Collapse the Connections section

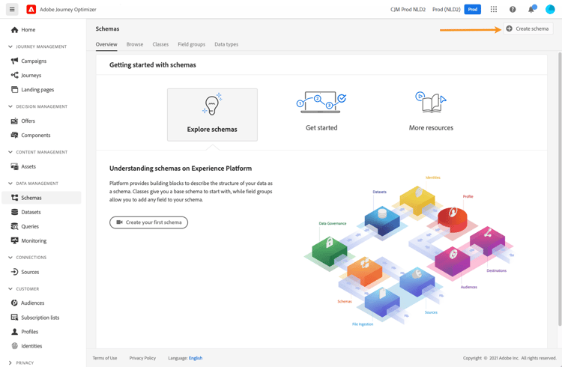10,258
